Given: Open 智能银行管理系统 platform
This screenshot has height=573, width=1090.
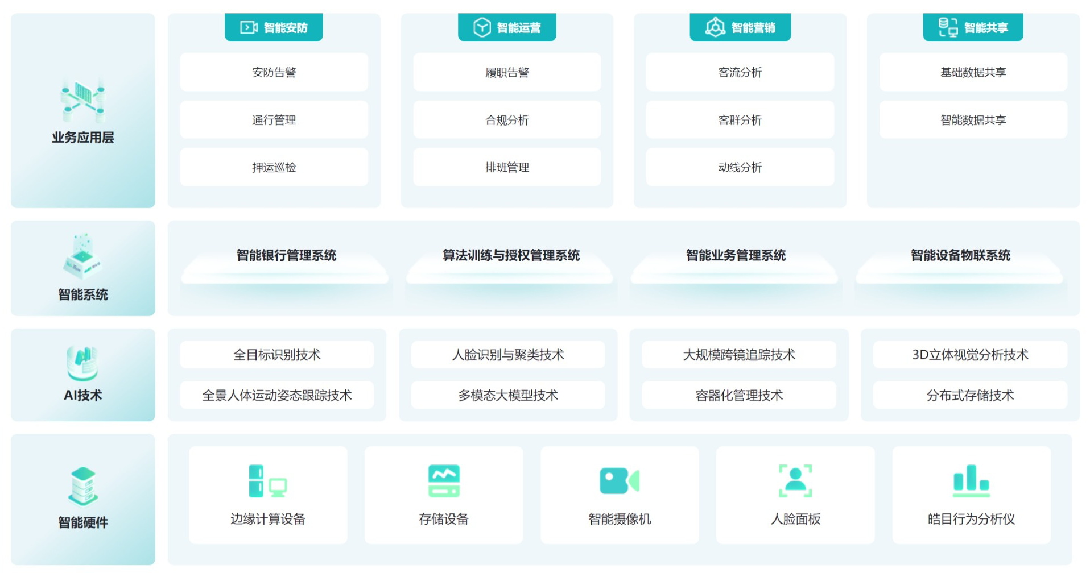Looking at the screenshot, I should point(286,256).
